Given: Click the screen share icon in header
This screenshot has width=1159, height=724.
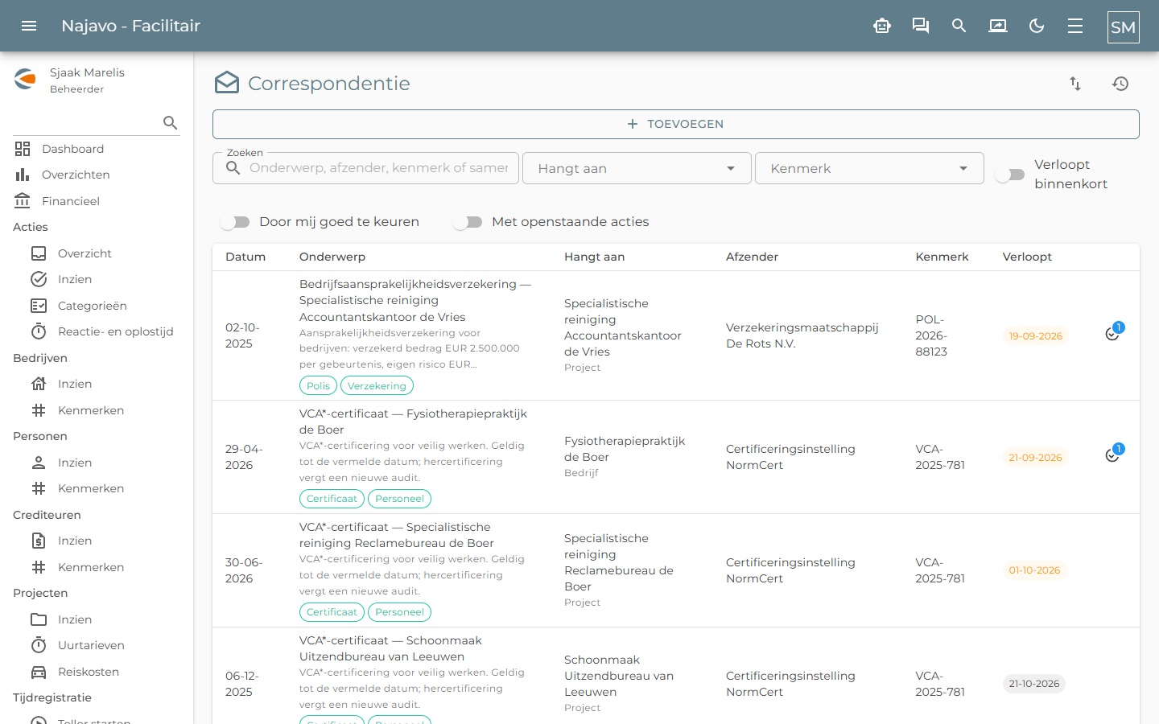Looking at the screenshot, I should click(x=998, y=26).
